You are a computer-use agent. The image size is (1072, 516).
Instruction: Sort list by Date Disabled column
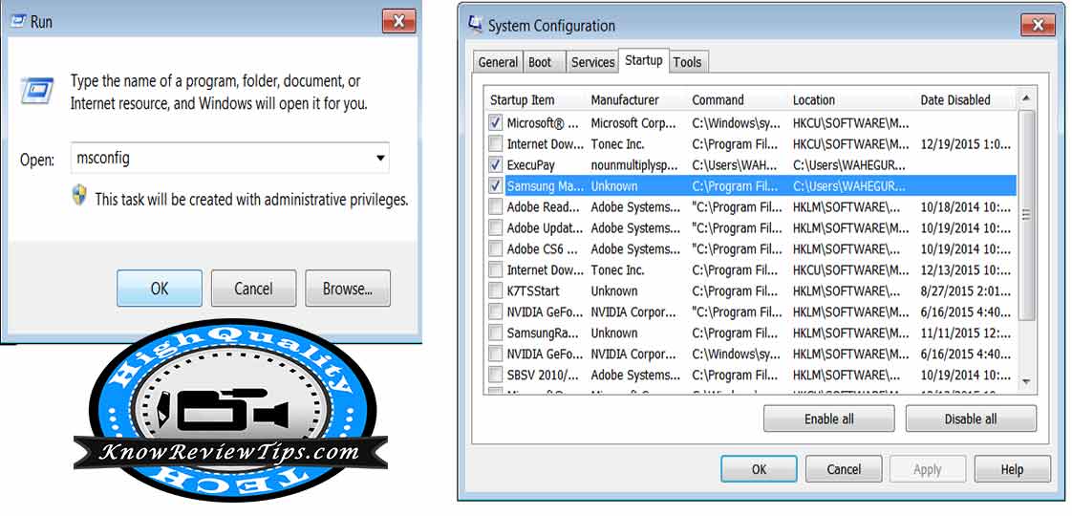pyautogui.click(x=954, y=100)
